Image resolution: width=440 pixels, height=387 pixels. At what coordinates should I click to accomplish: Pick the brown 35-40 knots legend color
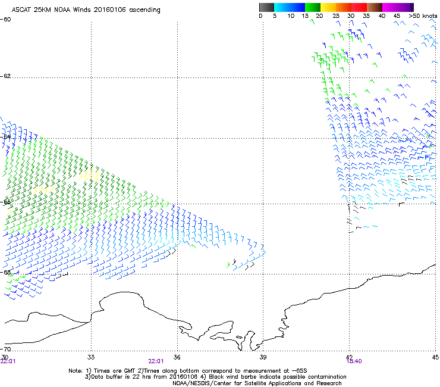click(x=375, y=7)
